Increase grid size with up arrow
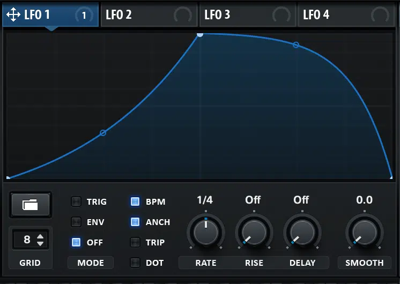 pyautogui.click(x=40, y=236)
